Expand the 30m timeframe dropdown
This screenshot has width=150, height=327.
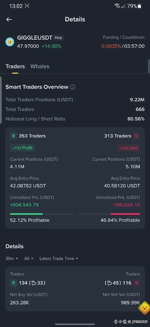click(12, 258)
